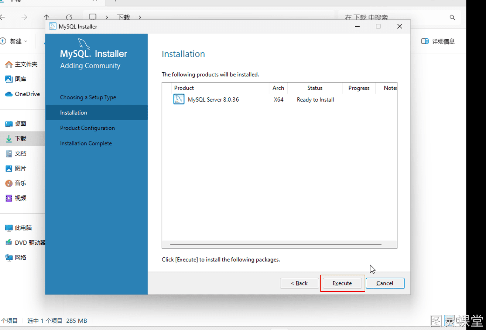The height and width of the screenshot is (330, 486).
Task: Click the horizontal scrollbar in product list
Action: point(276,244)
